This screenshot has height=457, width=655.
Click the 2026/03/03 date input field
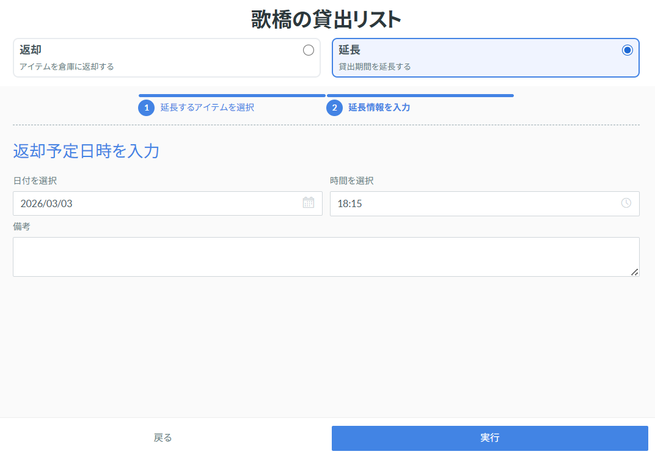159,203
